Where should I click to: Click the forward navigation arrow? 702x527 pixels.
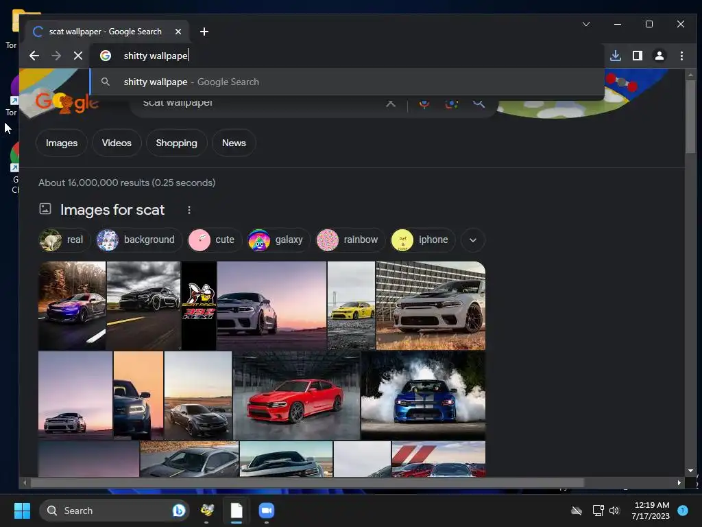56,56
